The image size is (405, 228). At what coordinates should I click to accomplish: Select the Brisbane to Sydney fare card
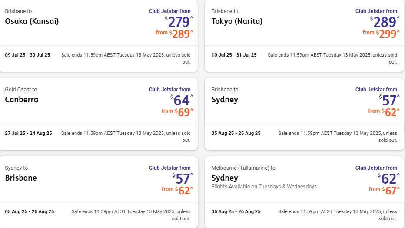pos(304,114)
